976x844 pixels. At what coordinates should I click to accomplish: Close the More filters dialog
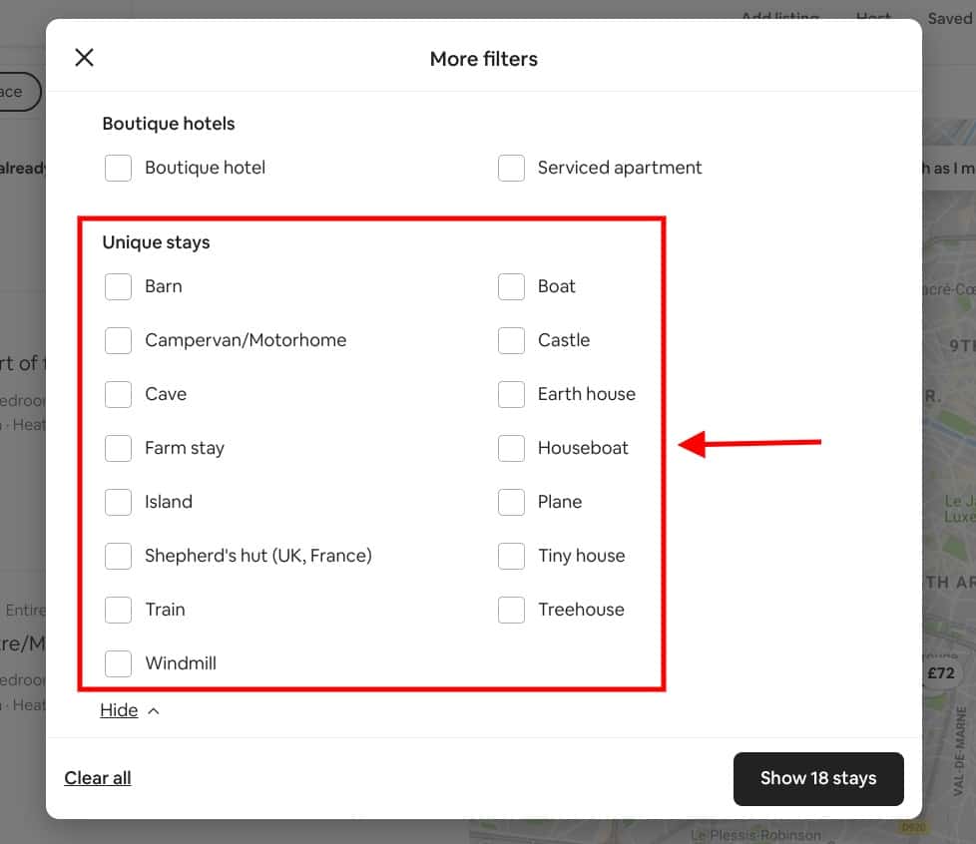(84, 57)
